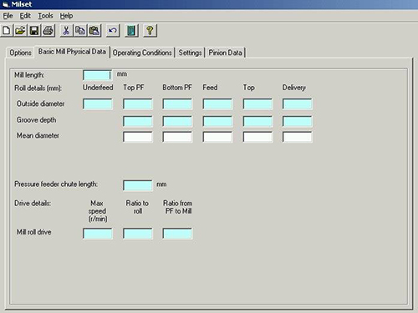The height and width of the screenshot is (313, 418).
Task: Open the Help menu
Action: point(66,16)
